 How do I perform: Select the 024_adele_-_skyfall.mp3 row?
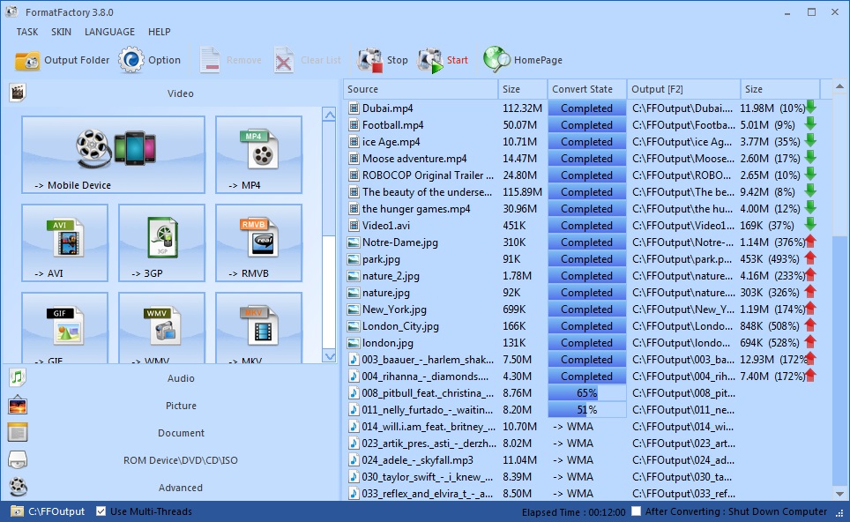(582, 460)
